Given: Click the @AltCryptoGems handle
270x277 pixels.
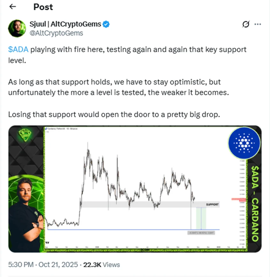Looking at the screenshot, I should tap(56, 33).
